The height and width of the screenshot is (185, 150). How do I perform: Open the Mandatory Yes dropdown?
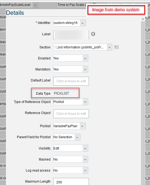85,69
